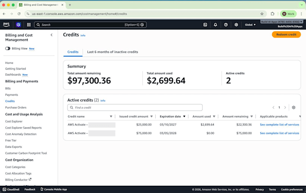The height and width of the screenshot is (193, 306).
Task: Open Cost Explorer in the sidebar
Action: point(13,121)
